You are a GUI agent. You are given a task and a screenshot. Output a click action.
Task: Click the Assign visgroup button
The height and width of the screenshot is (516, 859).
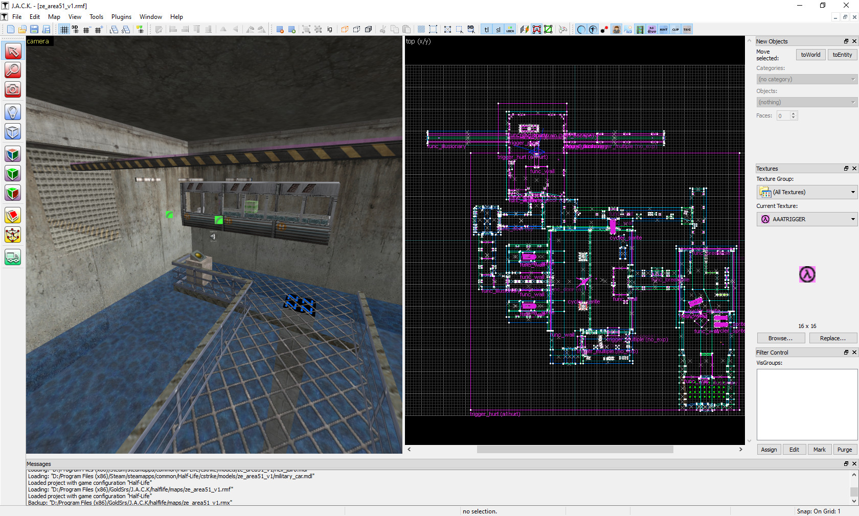[x=768, y=450]
